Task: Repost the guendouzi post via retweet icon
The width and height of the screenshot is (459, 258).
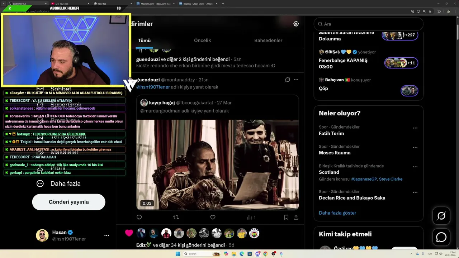Action: (176, 217)
